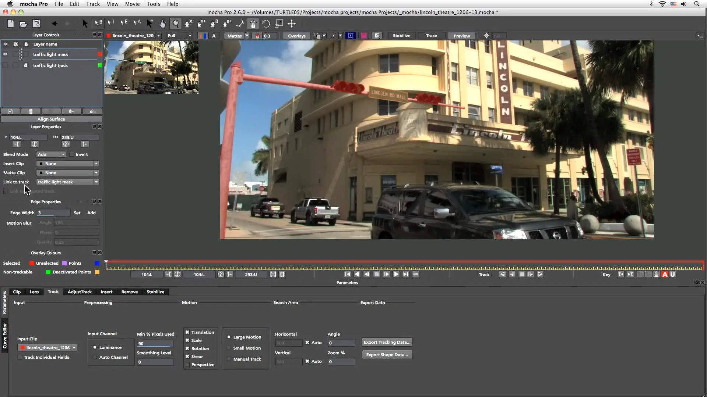Switch to the Clip tab
The width and height of the screenshot is (707, 397).
[17, 292]
